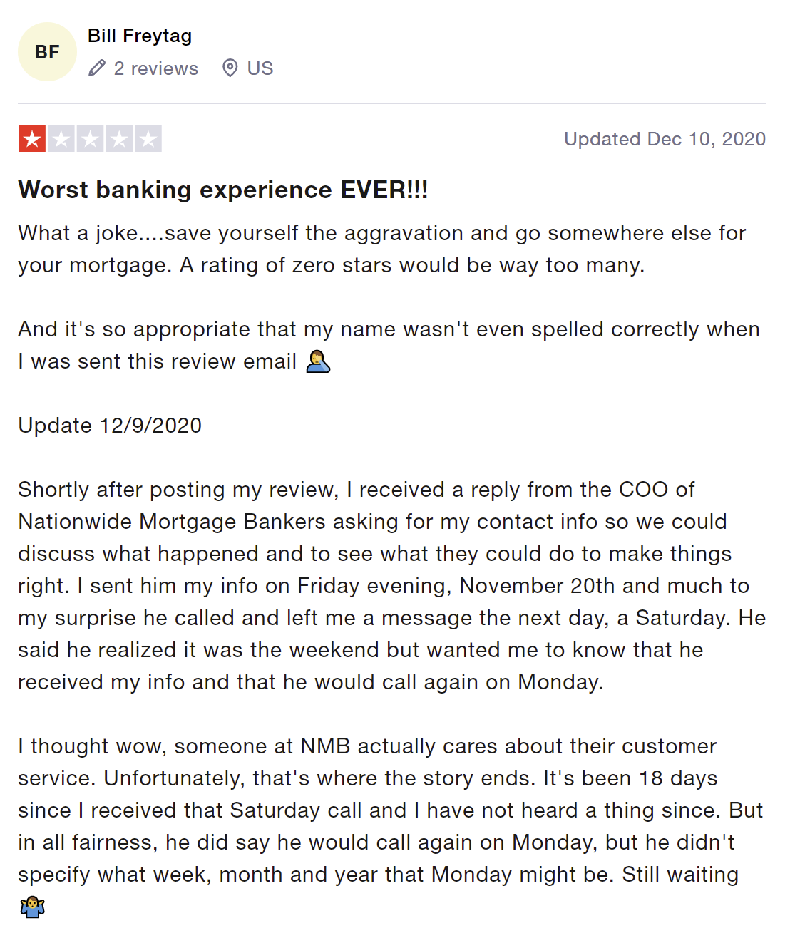Click the fifth grey rating star
This screenshot has height=943, width=795.
148,139
